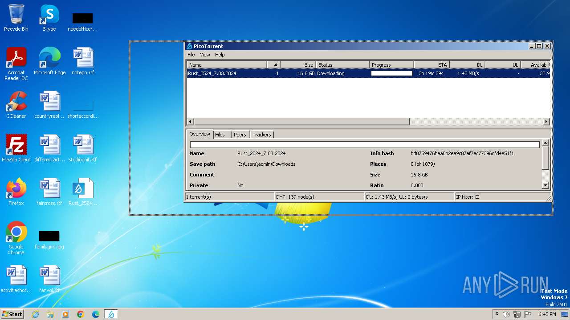The height and width of the screenshot is (320, 570).
Task: Open activitieshot document icon
Action: click(x=16, y=279)
